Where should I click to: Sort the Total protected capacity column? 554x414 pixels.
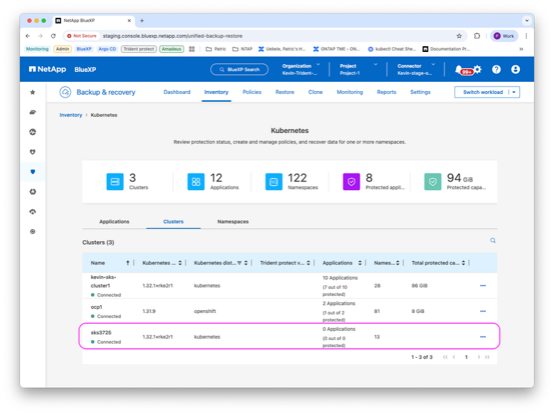click(463, 262)
